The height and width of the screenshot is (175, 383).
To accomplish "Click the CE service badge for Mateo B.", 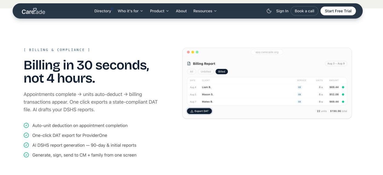I will click(x=299, y=101).
